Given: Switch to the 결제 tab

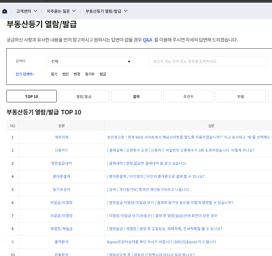Looking at the screenshot, I should [136, 96].
